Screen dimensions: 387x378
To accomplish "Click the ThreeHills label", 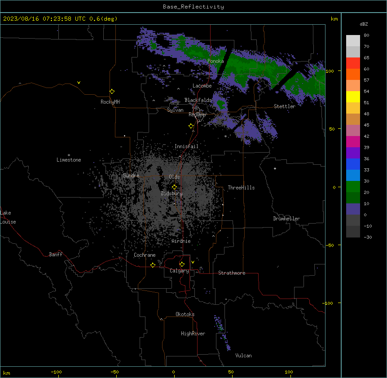I will (x=241, y=188).
